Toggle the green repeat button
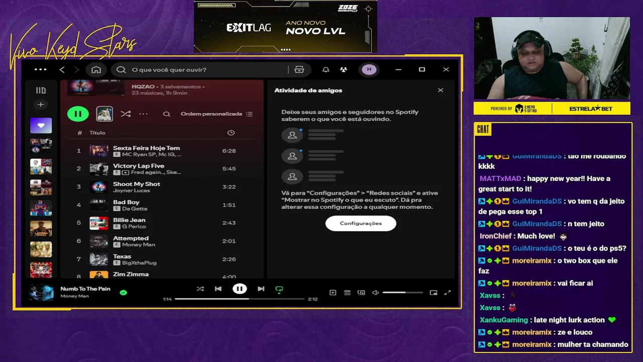This screenshot has height=362, width=643. pos(279,289)
